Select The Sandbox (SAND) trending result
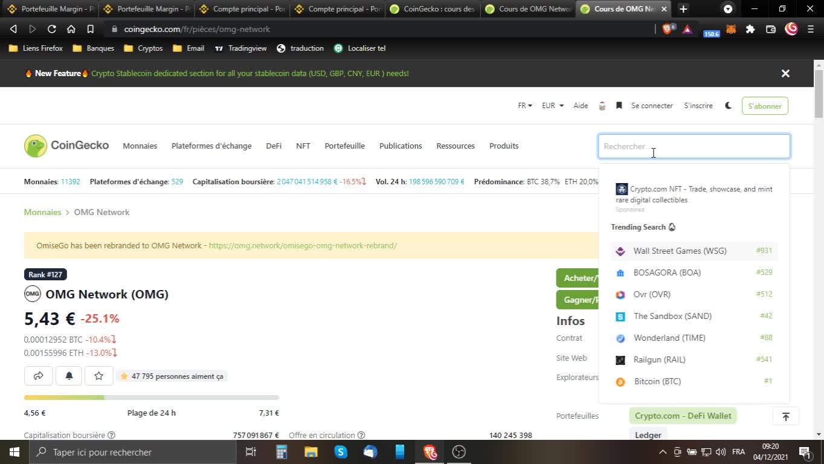The image size is (824, 464). coord(694,316)
